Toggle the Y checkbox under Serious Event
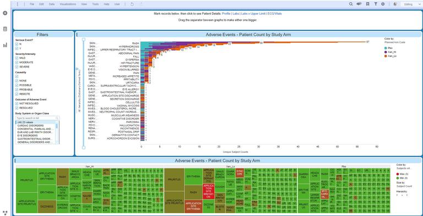 pyautogui.click(x=17, y=48)
